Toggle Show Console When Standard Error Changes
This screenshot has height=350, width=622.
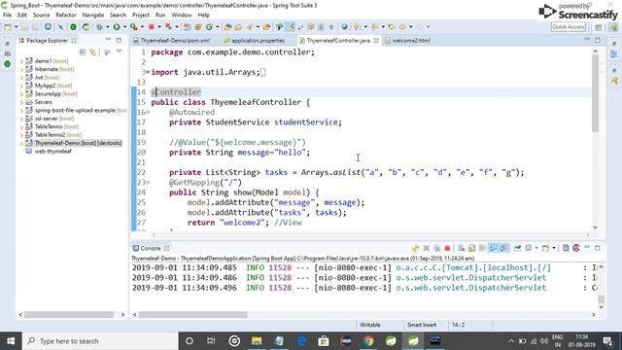coord(503,248)
